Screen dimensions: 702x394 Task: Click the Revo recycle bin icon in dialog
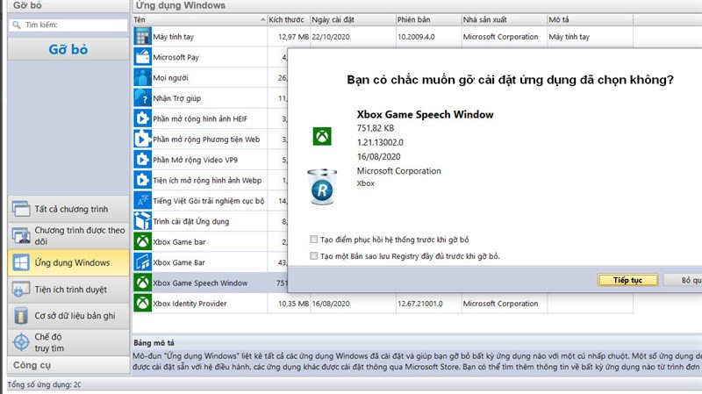(x=322, y=187)
